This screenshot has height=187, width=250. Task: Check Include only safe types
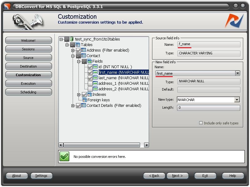pyautogui.click(x=201, y=123)
